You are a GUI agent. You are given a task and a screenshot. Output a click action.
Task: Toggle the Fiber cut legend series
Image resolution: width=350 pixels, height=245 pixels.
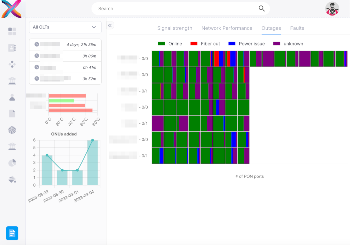coord(205,44)
